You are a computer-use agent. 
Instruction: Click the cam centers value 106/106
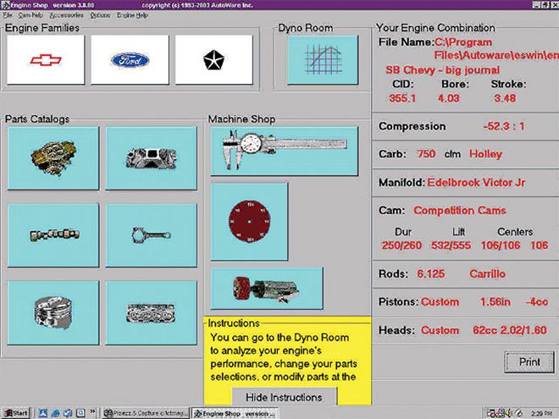tap(501, 245)
